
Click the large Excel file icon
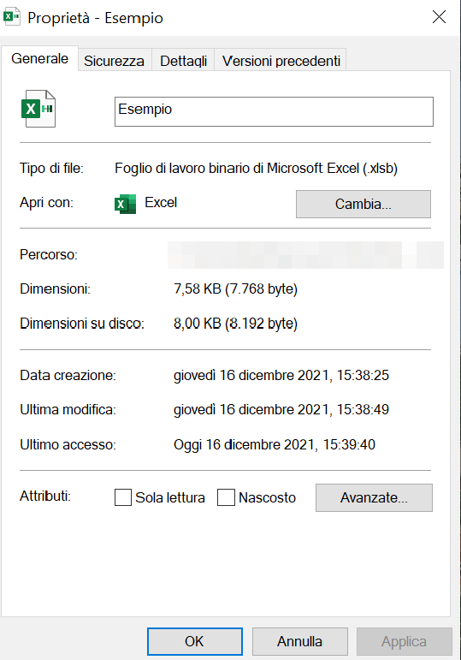[38, 109]
